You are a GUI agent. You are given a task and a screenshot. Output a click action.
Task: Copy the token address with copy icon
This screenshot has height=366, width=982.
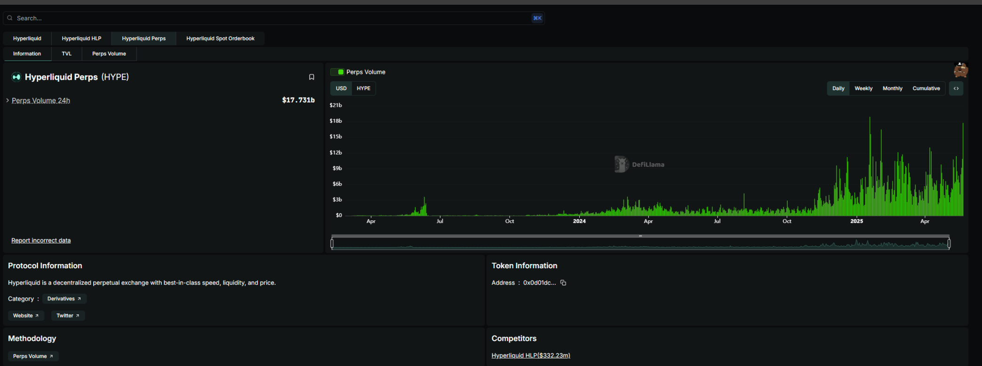coord(563,283)
